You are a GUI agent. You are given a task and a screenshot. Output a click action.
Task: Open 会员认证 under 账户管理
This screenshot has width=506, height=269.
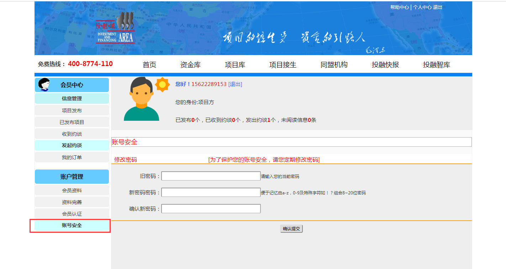tap(72, 214)
